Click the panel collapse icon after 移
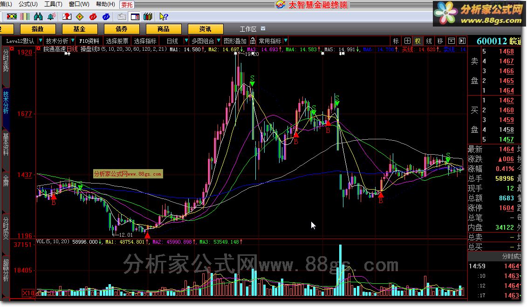 pyautogui.click(x=452, y=41)
